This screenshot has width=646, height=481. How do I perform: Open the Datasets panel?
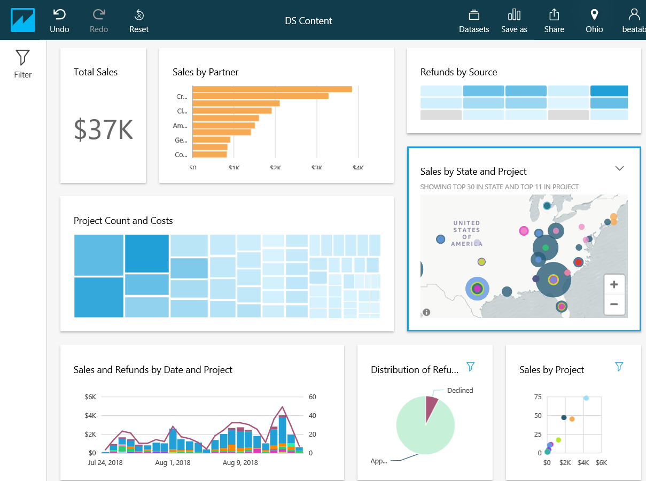[x=473, y=20]
